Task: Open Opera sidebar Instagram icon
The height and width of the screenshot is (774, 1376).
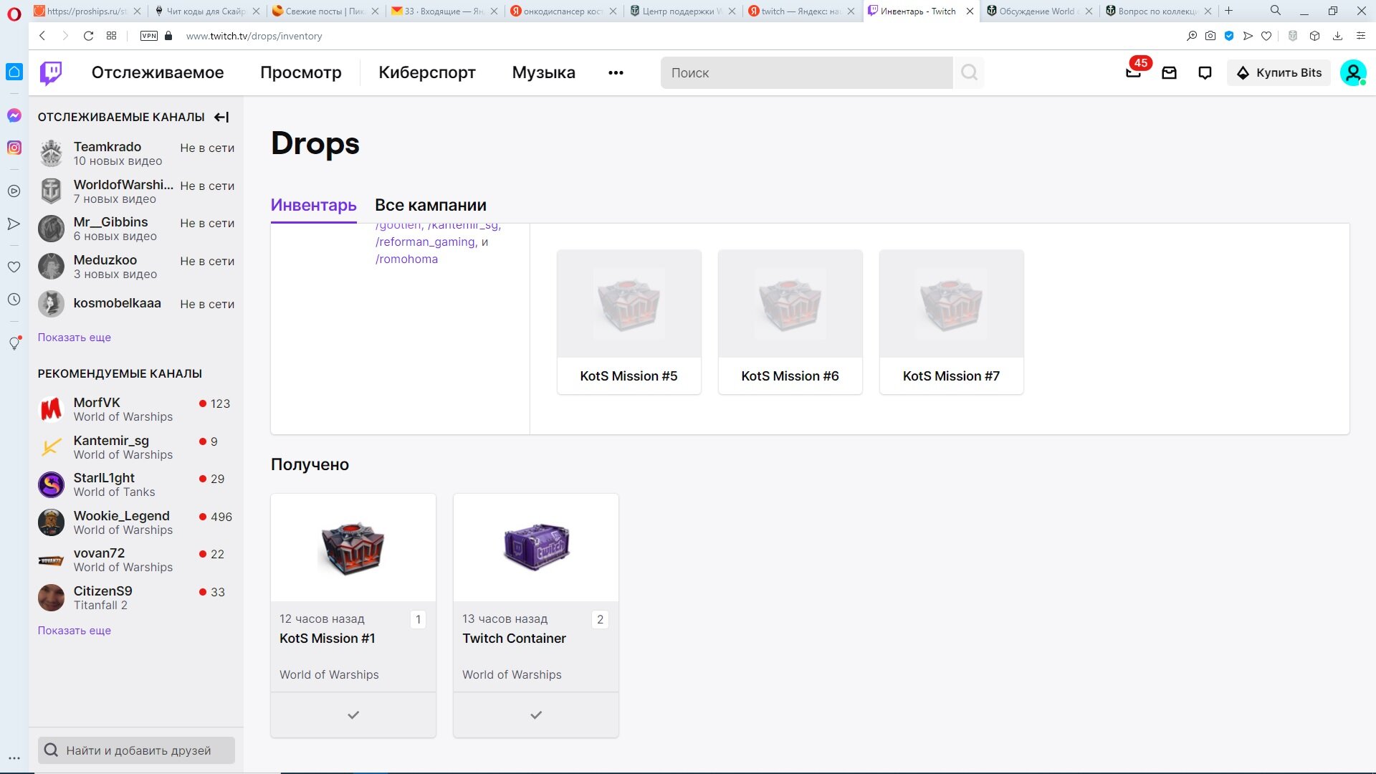Action: (14, 148)
